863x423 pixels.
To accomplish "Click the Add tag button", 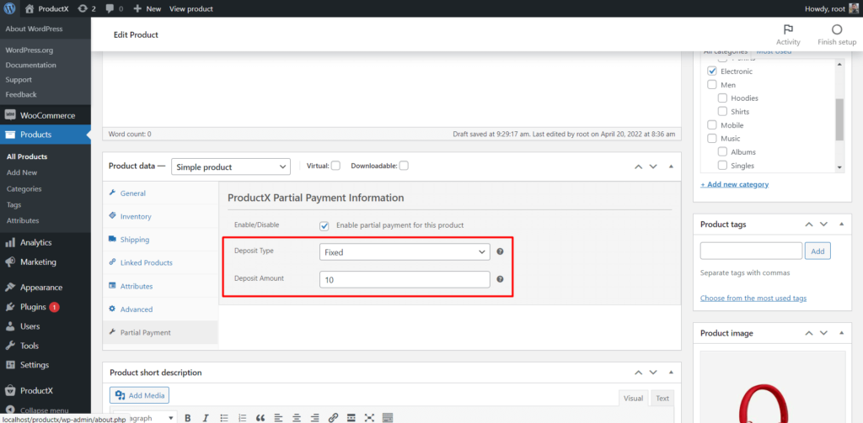I will [817, 251].
